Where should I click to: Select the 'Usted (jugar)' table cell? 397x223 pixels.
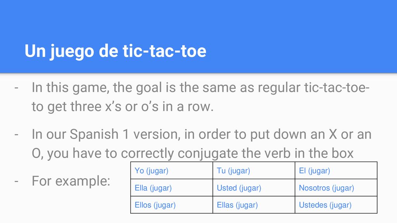point(254,188)
